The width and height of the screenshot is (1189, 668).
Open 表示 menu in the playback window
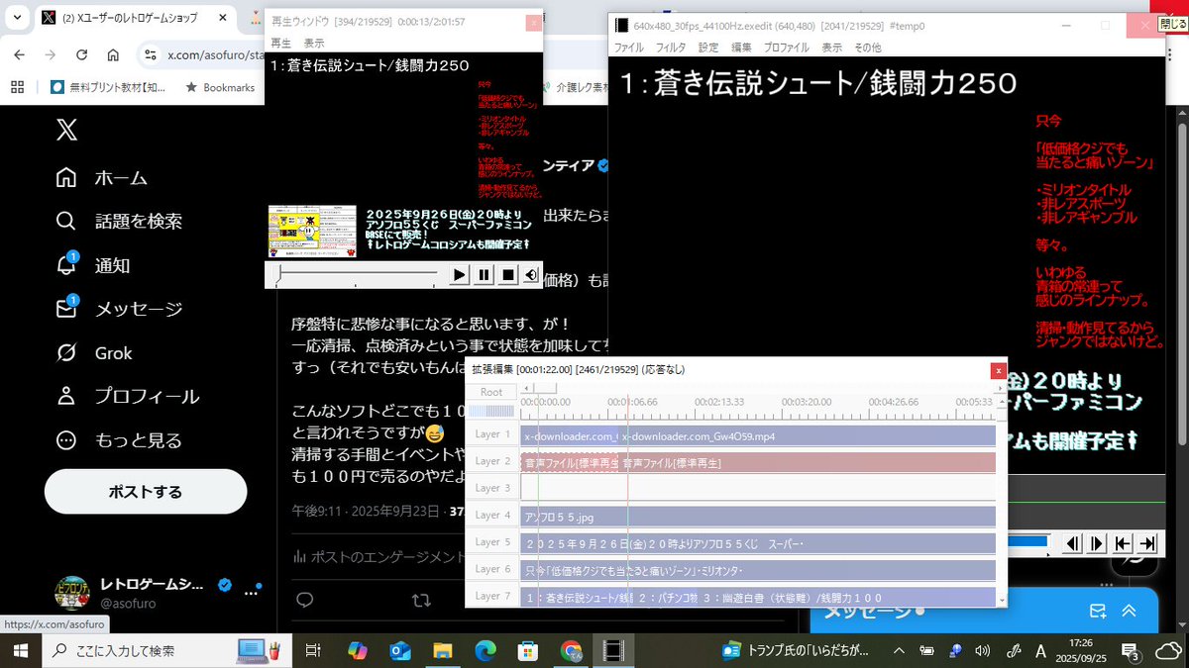pyautogui.click(x=314, y=43)
